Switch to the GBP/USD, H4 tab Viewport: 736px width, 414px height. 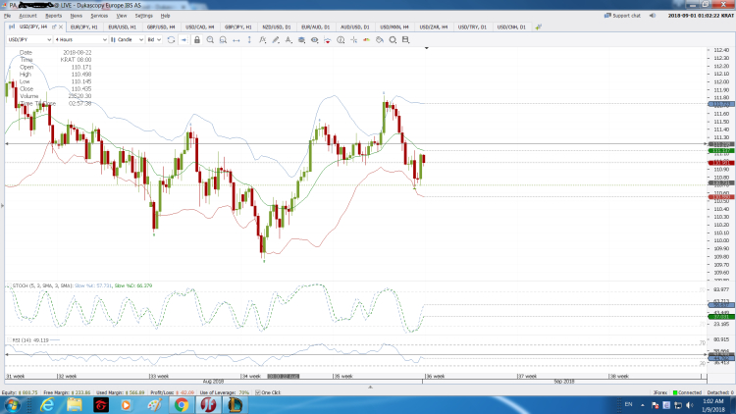click(x=161, y=27)
